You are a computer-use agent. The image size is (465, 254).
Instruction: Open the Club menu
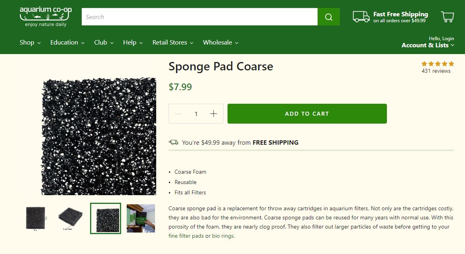pyautogui.click(x=104, y=43)
